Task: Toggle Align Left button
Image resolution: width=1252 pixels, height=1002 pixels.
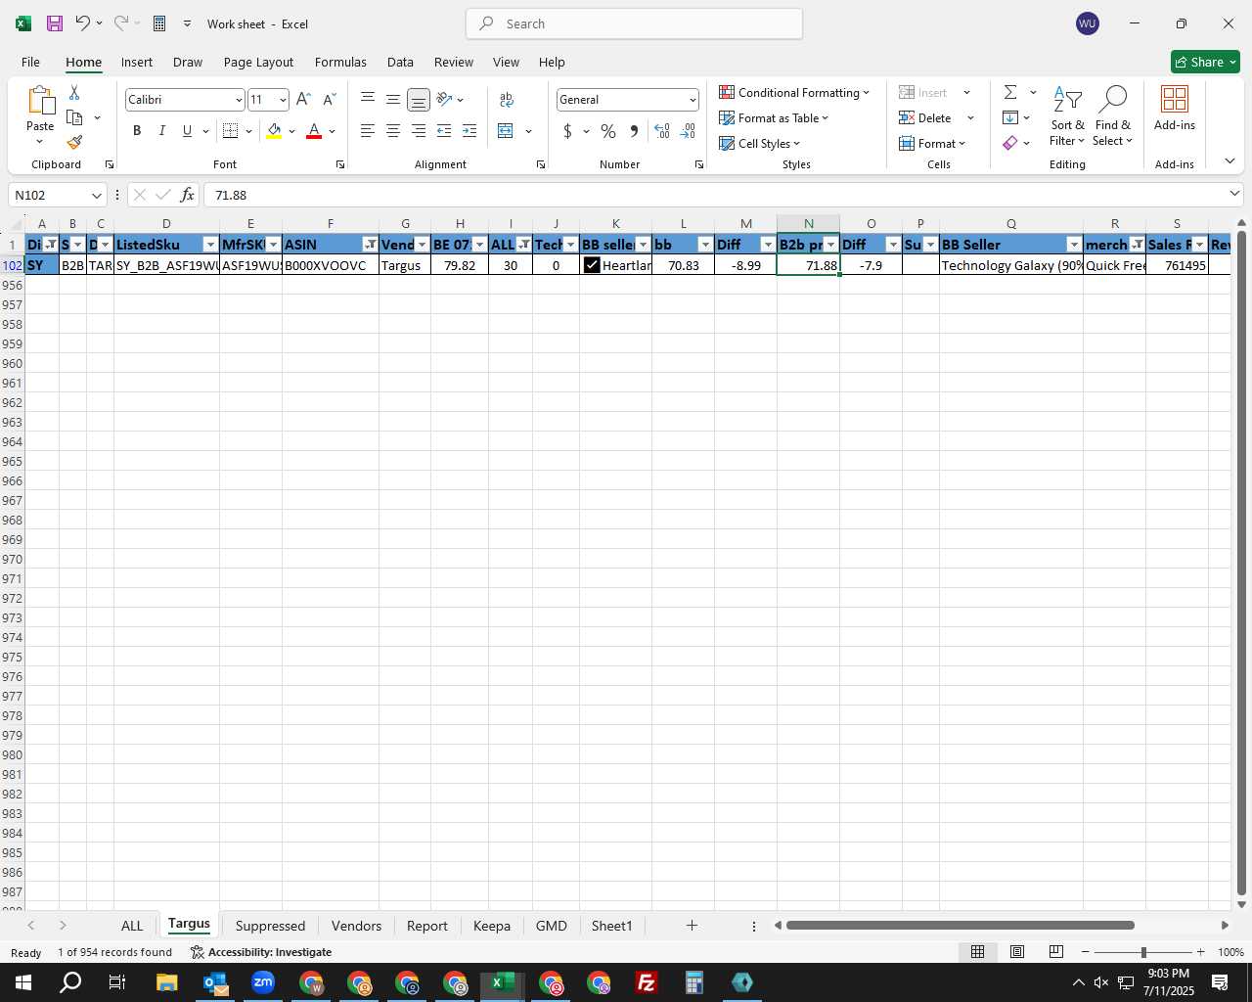Action: tap(368, 130)
